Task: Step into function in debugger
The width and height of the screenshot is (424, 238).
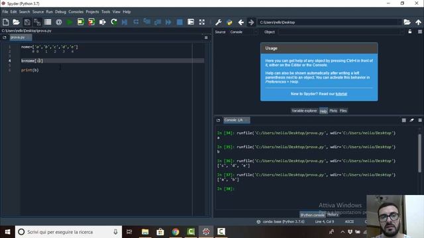Action: (147, 22)
